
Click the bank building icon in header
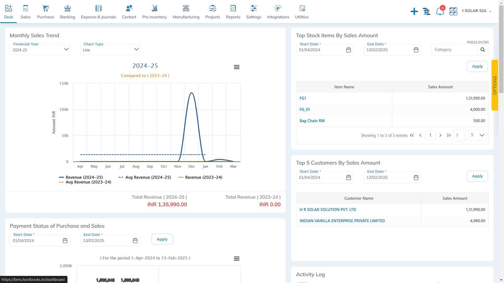[x=427, y=11]
